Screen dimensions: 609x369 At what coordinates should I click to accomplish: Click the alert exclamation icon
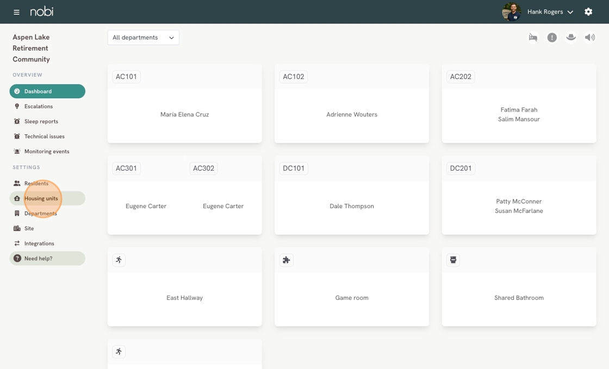tap(552, 37)
